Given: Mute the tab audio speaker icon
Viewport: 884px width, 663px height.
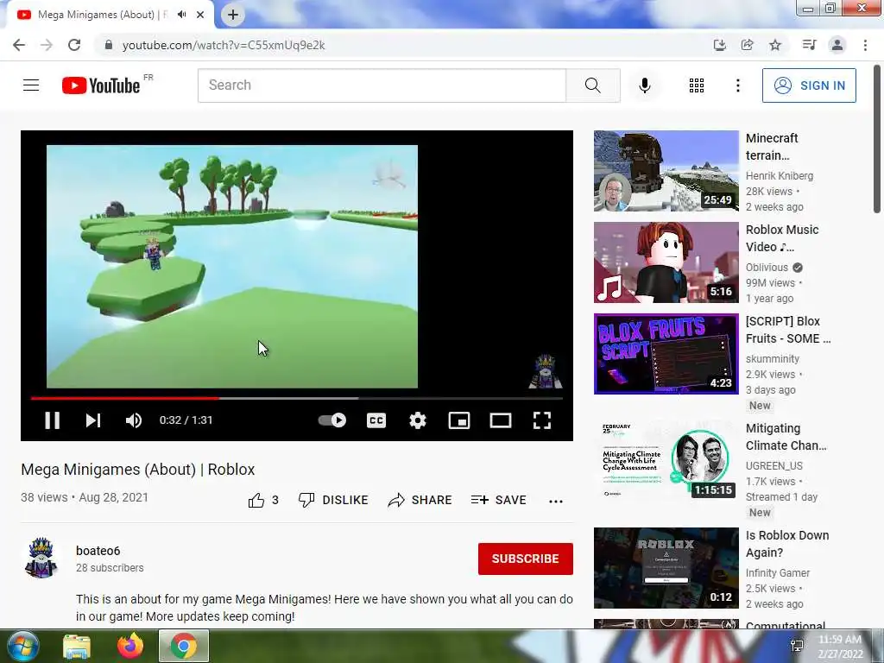Looking at the screenshot, I should pyautogui.click(x=181, y=15).
